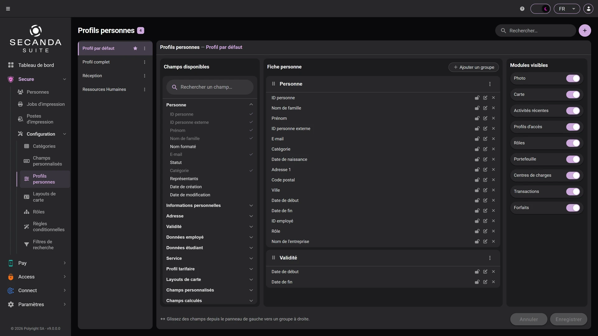
Task: Toggle Transactions module visibility
Action: pyautogui.click(x=573, y=192)
